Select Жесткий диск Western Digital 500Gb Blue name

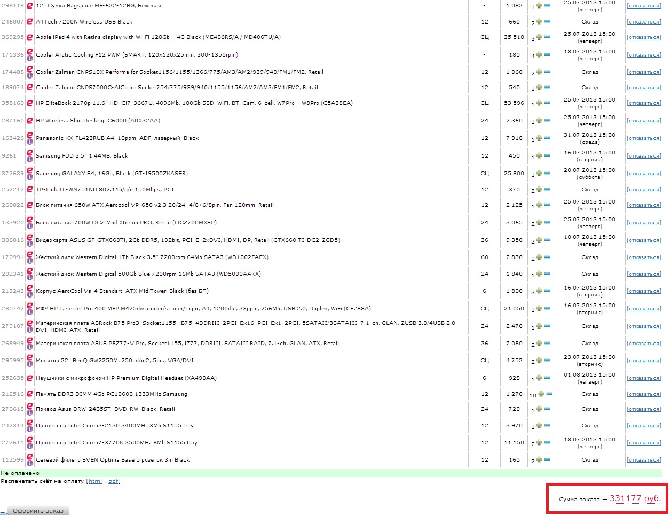tap(148, 274)
